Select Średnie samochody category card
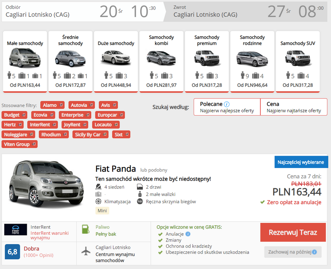The width and height of the screenshot is (331, 269). [71, 62]
